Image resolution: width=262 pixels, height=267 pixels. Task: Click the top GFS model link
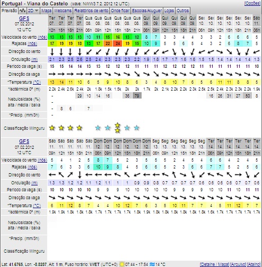[24, 19]
